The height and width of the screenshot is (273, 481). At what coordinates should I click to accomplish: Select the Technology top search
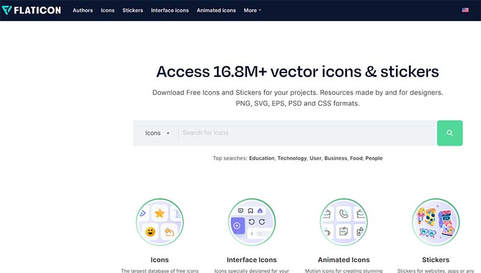[x=292, y=158]
